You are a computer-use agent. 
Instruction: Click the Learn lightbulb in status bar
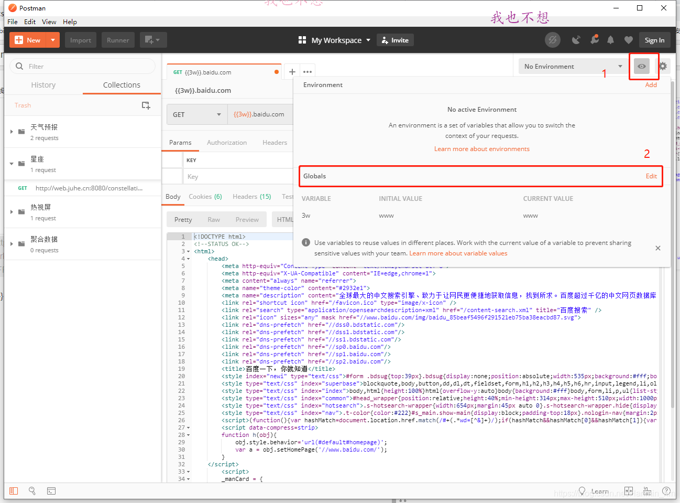tap(582, 491)
